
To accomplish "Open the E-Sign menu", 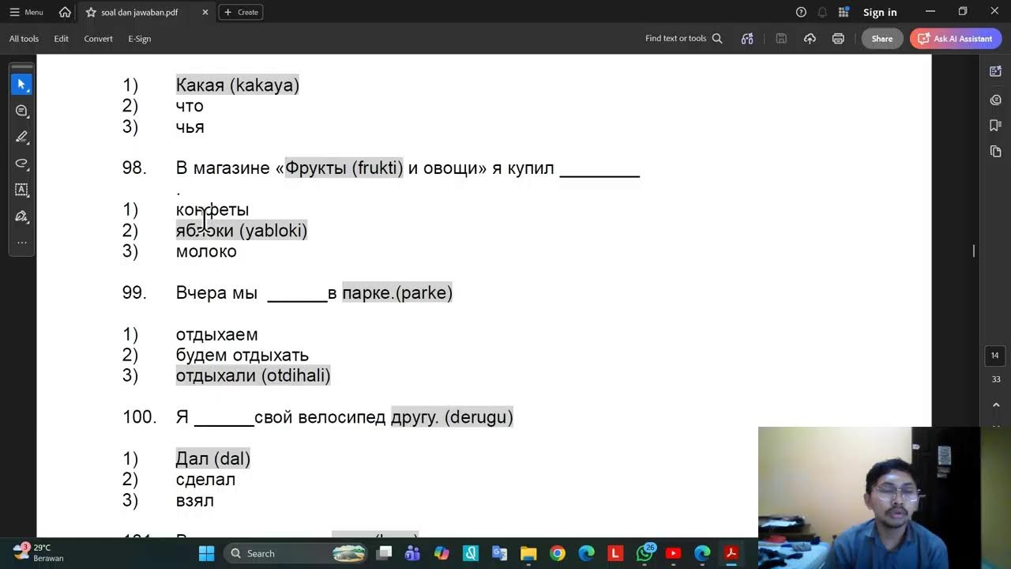I will point(139,39).
